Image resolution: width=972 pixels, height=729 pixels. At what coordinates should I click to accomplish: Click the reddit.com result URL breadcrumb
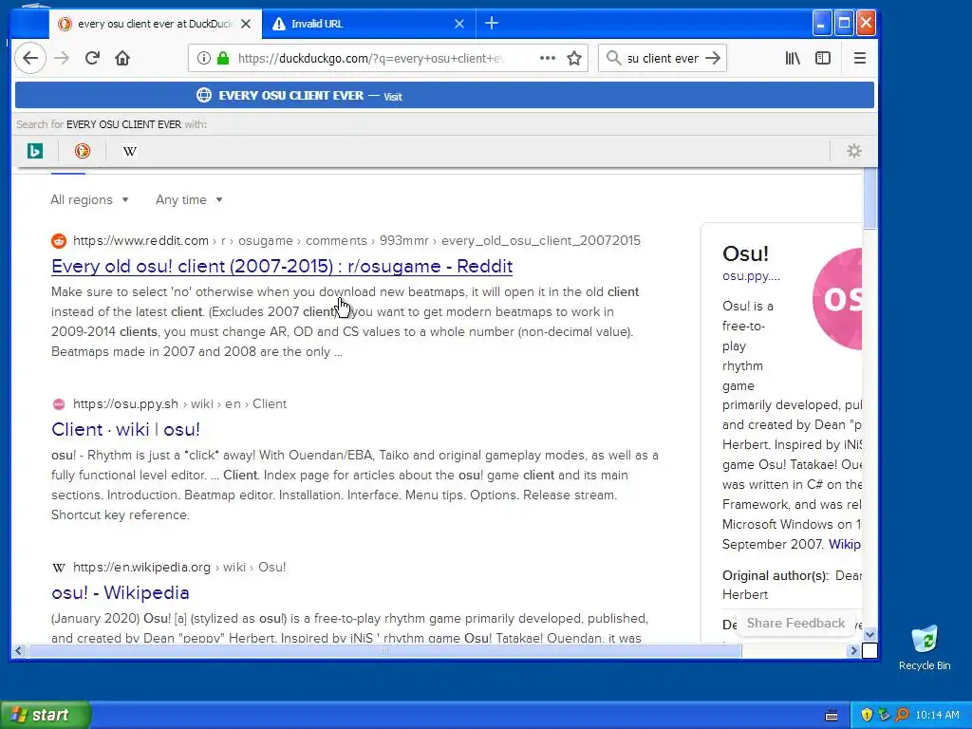coord(357,240)
